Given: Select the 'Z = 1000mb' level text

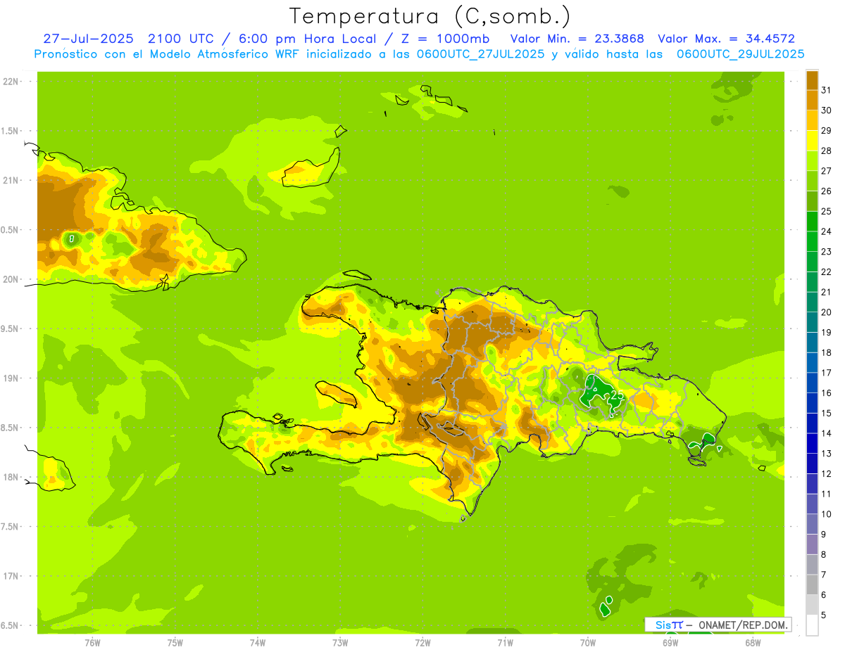Looking at the screenshot, I should point(445,38).
